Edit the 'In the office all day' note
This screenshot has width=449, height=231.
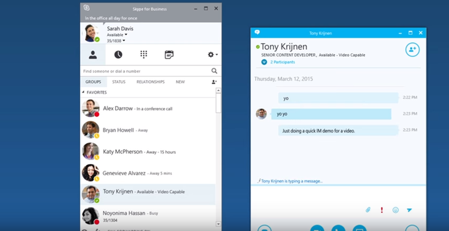111,18
